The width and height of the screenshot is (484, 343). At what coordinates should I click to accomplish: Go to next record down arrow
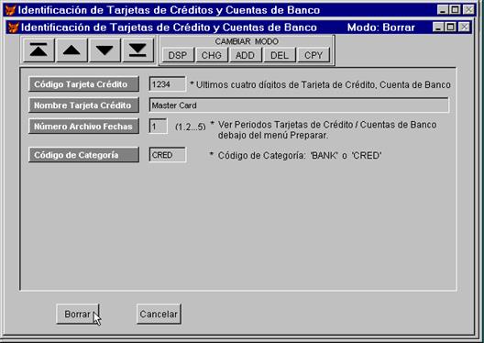[x=104, y=50]
